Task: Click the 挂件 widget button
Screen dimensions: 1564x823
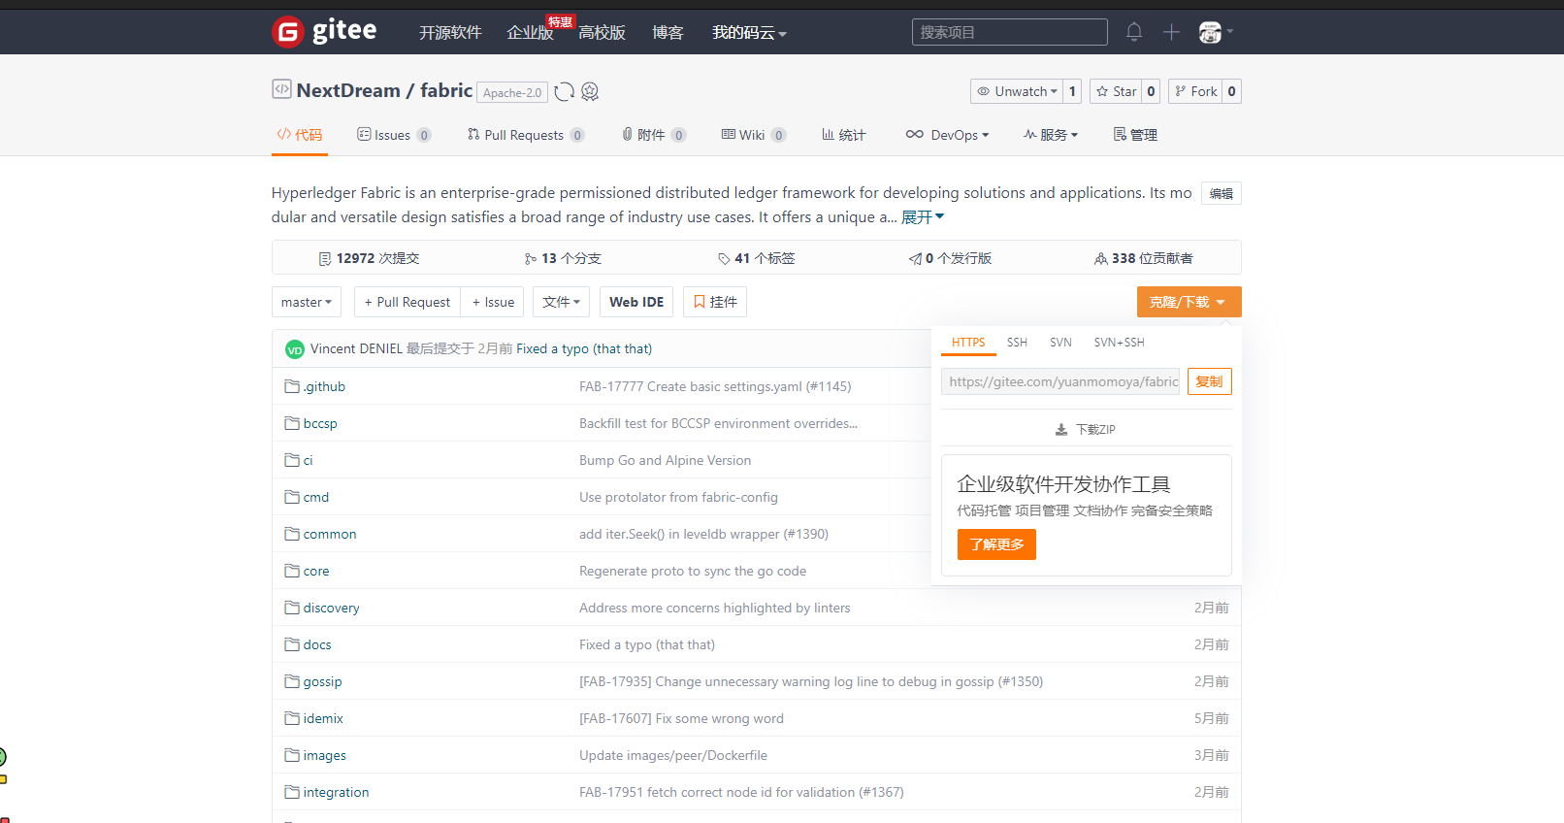Action: pyautogui.click(x=715, y=302)
